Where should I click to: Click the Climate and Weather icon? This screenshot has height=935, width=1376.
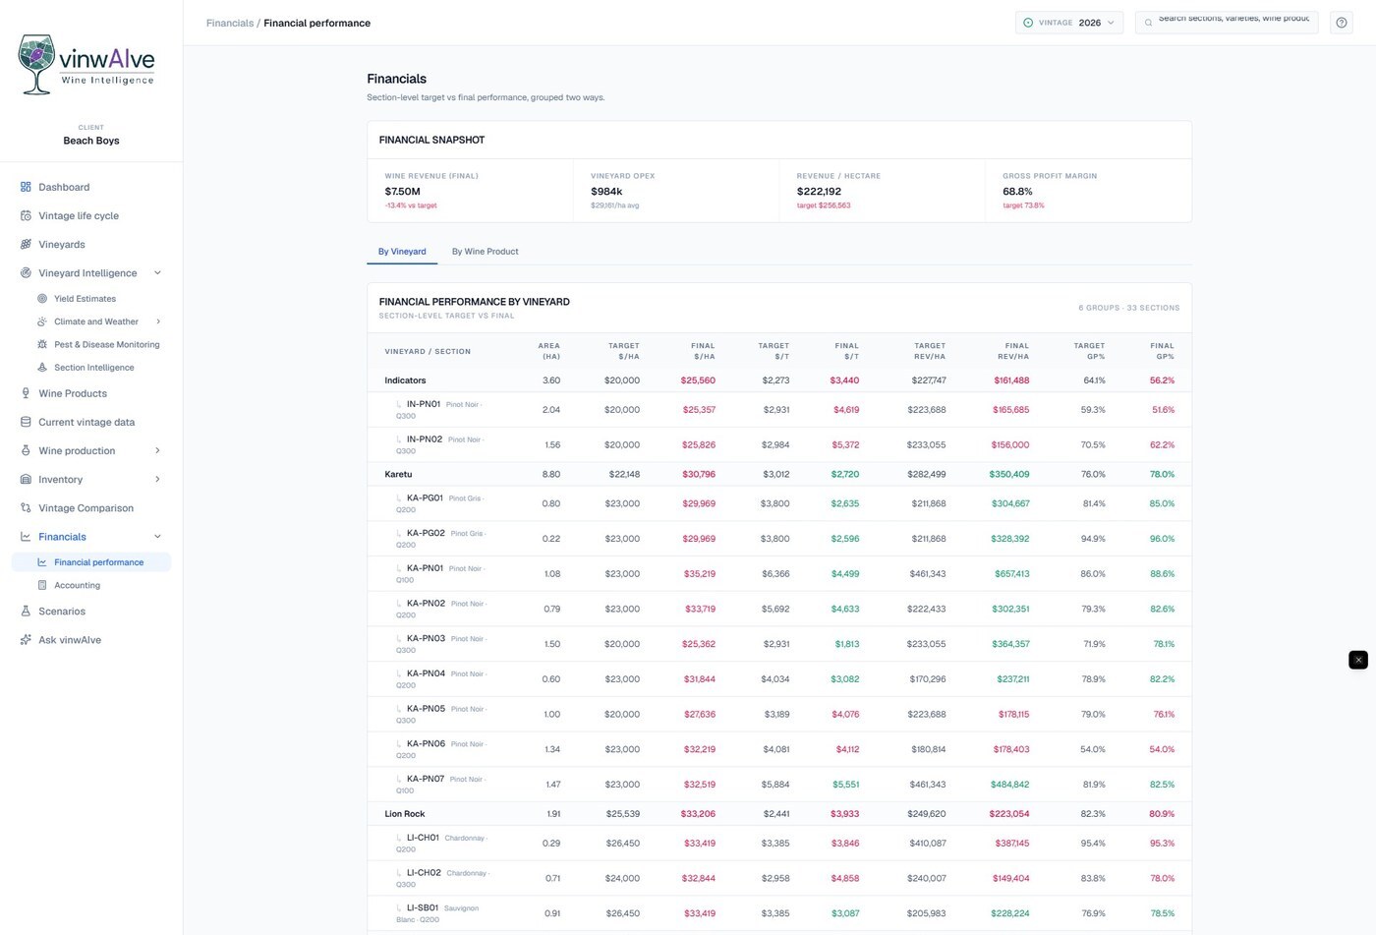click(x=42, y=321)
